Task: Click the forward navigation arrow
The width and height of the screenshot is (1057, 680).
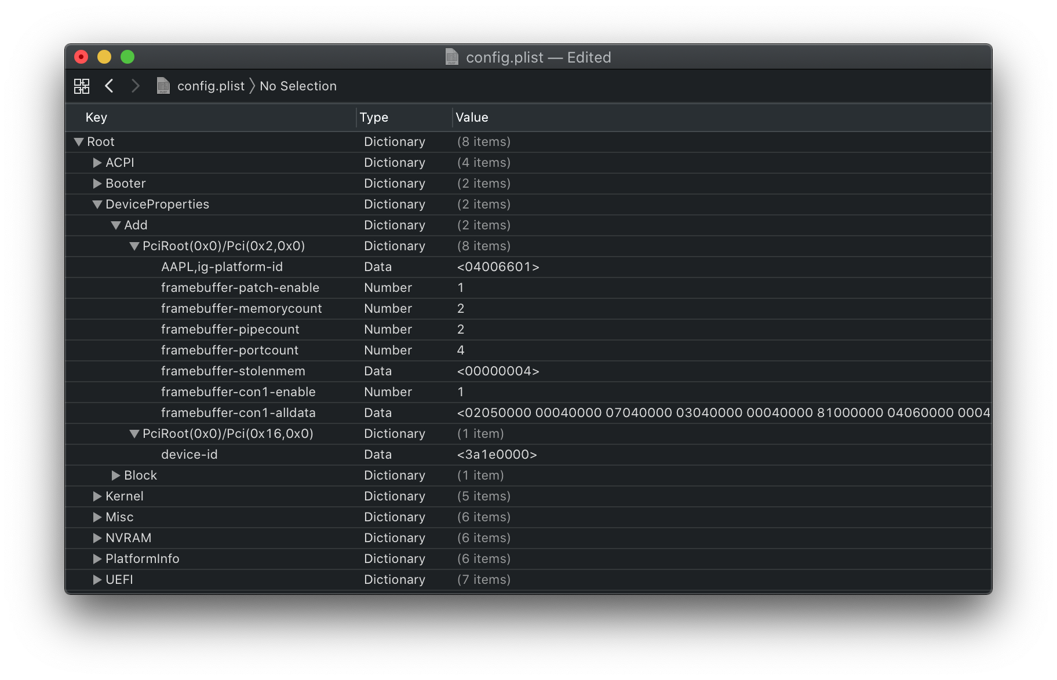Action: tap(136, 86)
